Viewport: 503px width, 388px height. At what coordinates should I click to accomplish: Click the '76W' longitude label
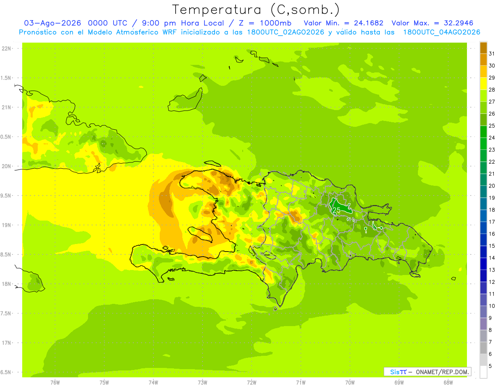tap(55, 383)
